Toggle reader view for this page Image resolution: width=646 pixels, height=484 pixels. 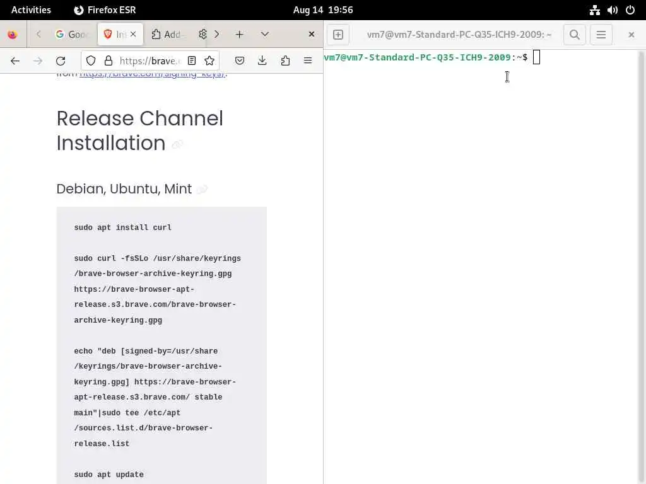pyautogui.click(x=192, y=61)
